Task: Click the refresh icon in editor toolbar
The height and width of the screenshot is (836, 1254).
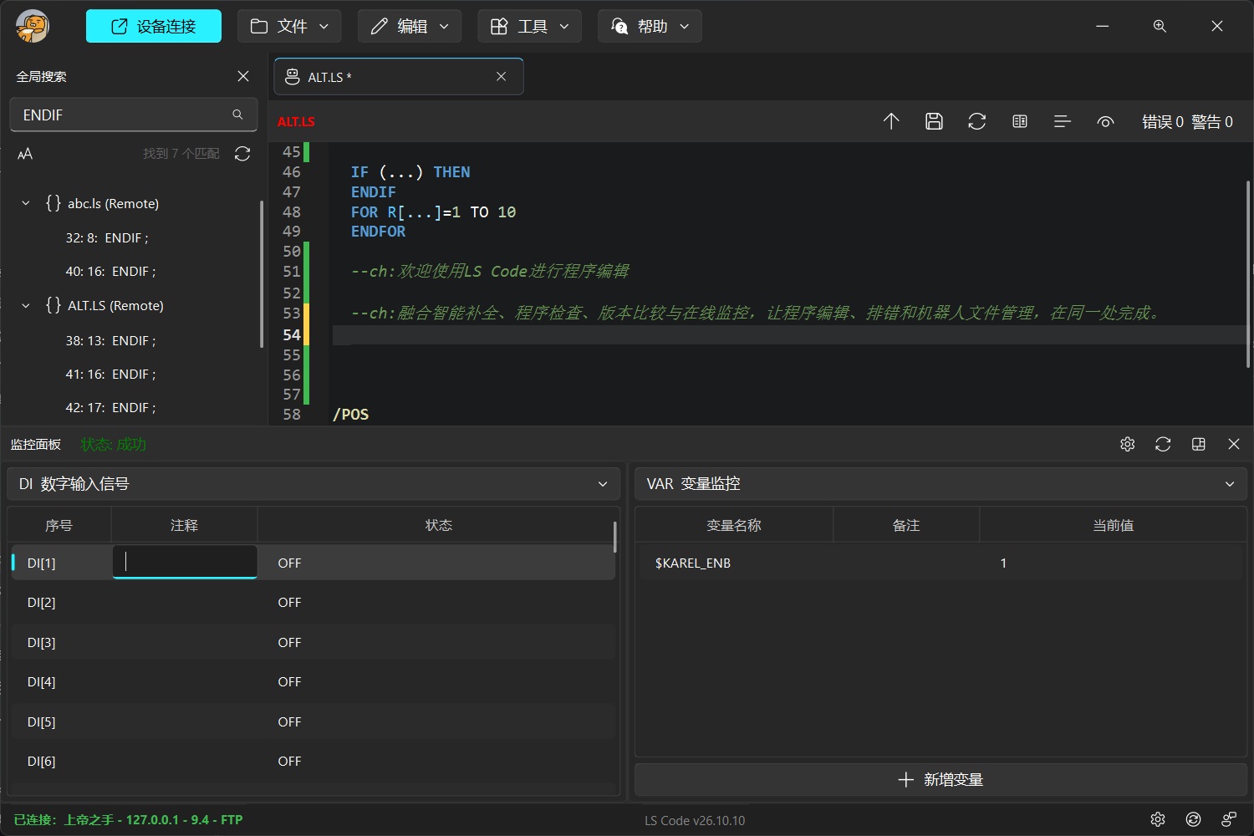Action: coord(976,121)
